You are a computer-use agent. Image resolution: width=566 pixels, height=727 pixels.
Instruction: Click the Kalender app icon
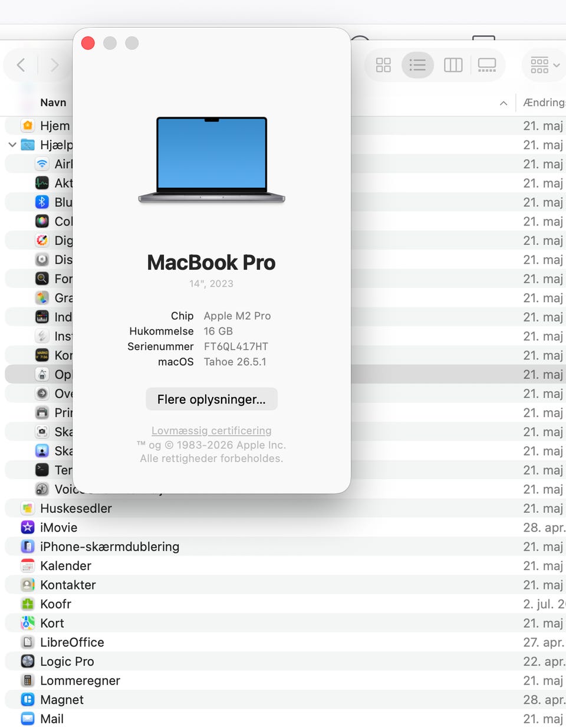(27, 565)
